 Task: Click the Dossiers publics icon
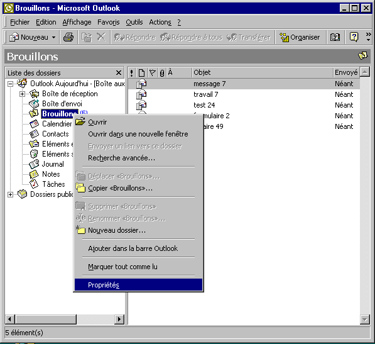tap(22, 194)
